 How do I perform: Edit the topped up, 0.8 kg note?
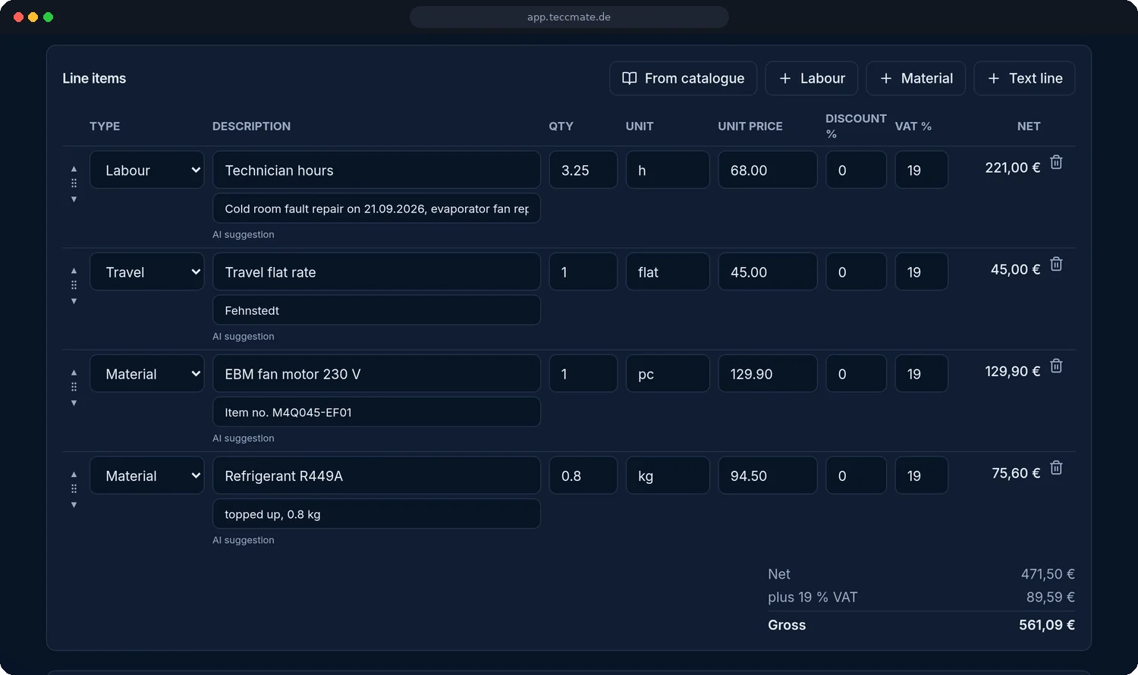[376, 514]
